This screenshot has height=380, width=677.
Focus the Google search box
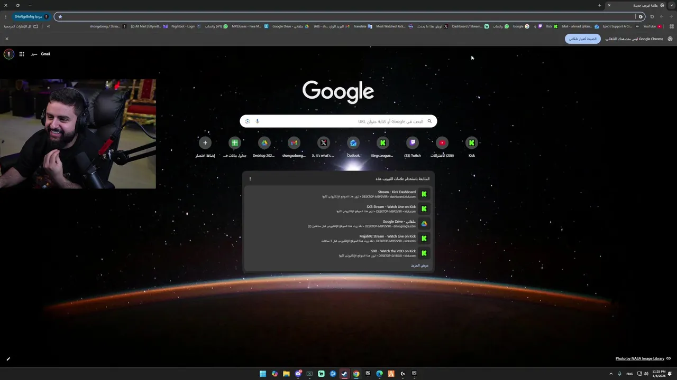pyautogui.click(x=338, y=121)
